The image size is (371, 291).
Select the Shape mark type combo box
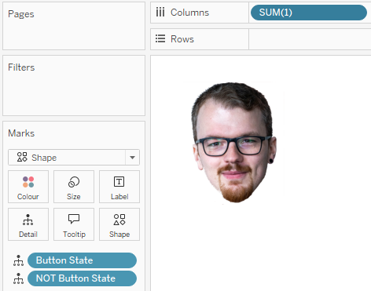pyautogui.click(x=74, y=158)
